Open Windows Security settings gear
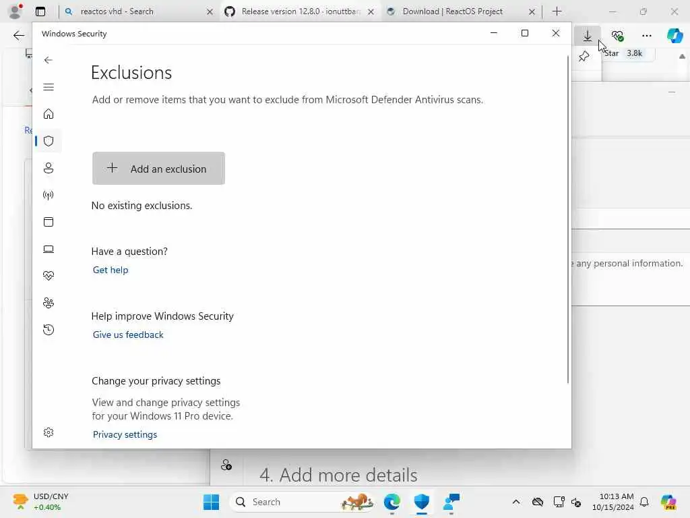The height and width of the screenshot is (518, 690). [49, 432]
